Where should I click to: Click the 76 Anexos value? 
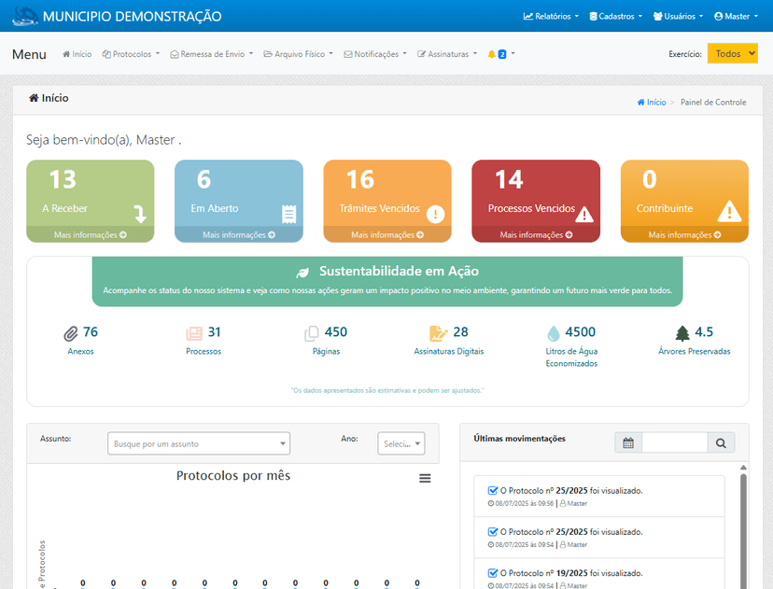91,331
